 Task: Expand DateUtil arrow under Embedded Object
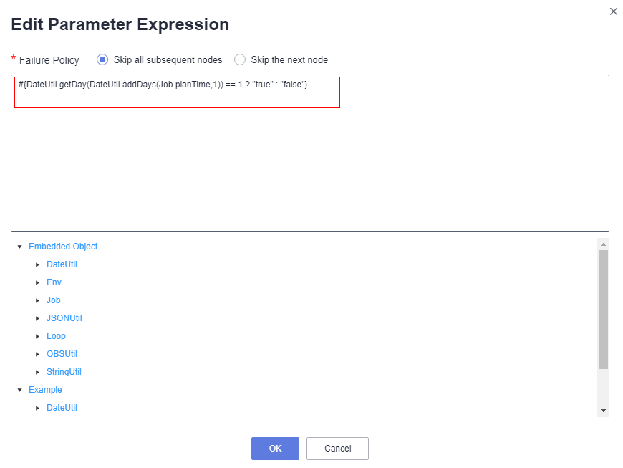click(x=37, y=264)
